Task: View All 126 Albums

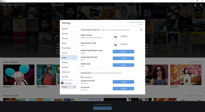Action: [194, 96]
